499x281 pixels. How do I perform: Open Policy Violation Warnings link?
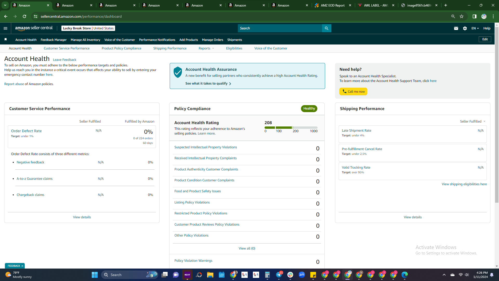[x=193, y=261]
